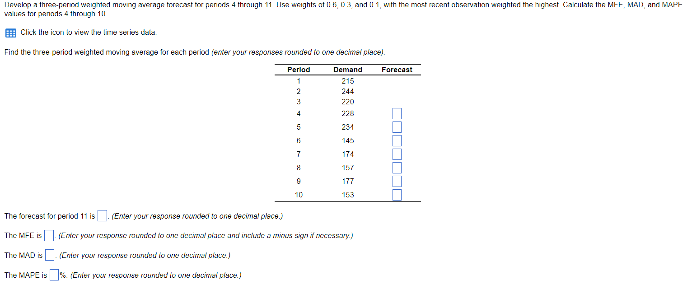Open the data viewer via the blue grid icon
Viewport: 692px width, 299px height.
(x=10, y=33)
